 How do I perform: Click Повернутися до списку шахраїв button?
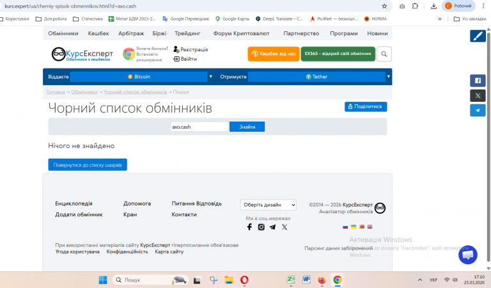(x=88, y=165)
